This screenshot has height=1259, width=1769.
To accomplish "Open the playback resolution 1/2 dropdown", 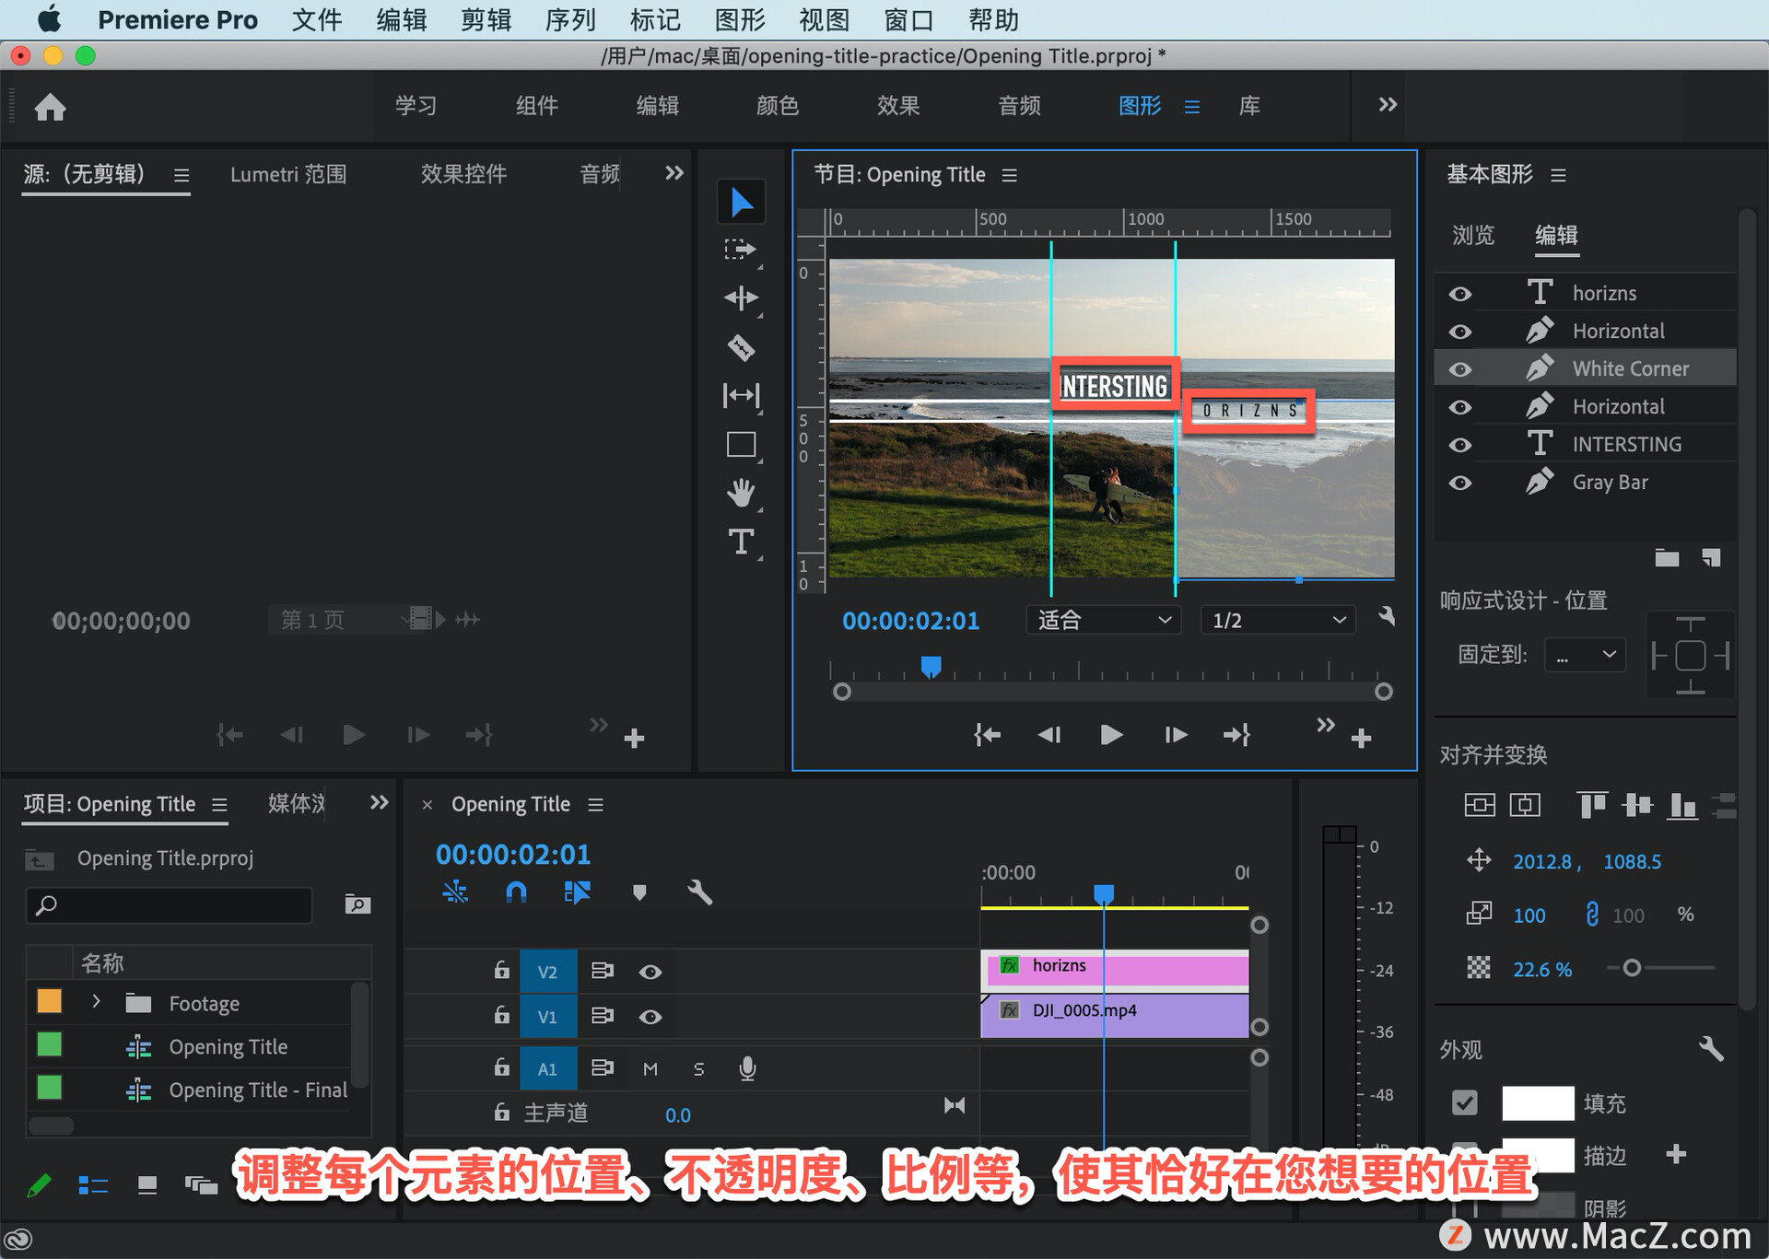I will (x=1277, y=620).
